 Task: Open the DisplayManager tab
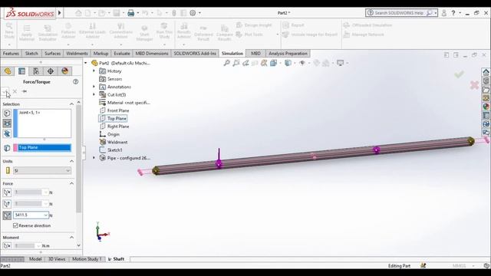(x=64, y=71)
